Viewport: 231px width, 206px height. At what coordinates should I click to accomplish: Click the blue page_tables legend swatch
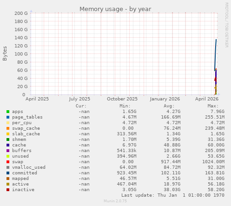8,117
